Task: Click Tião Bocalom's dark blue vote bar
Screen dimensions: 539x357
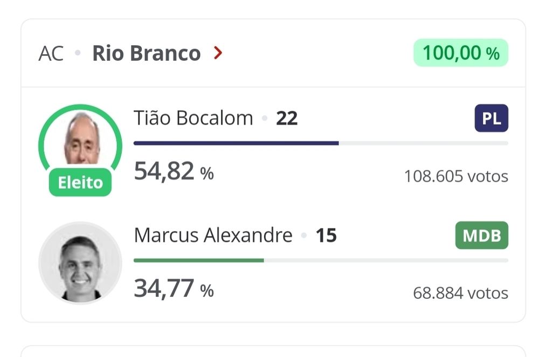Action: tap(236, 144)
